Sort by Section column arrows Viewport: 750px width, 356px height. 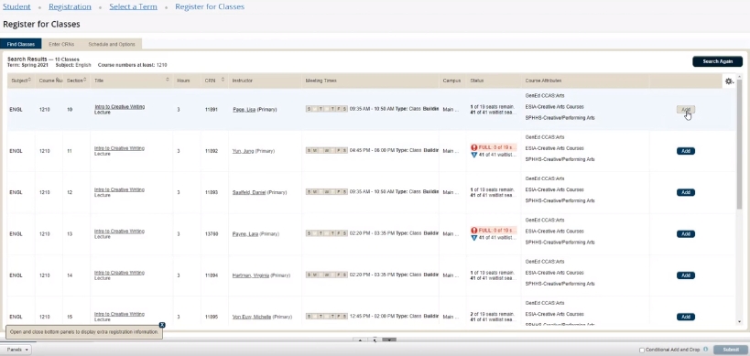pyautogui.click(x=84, y=80)
